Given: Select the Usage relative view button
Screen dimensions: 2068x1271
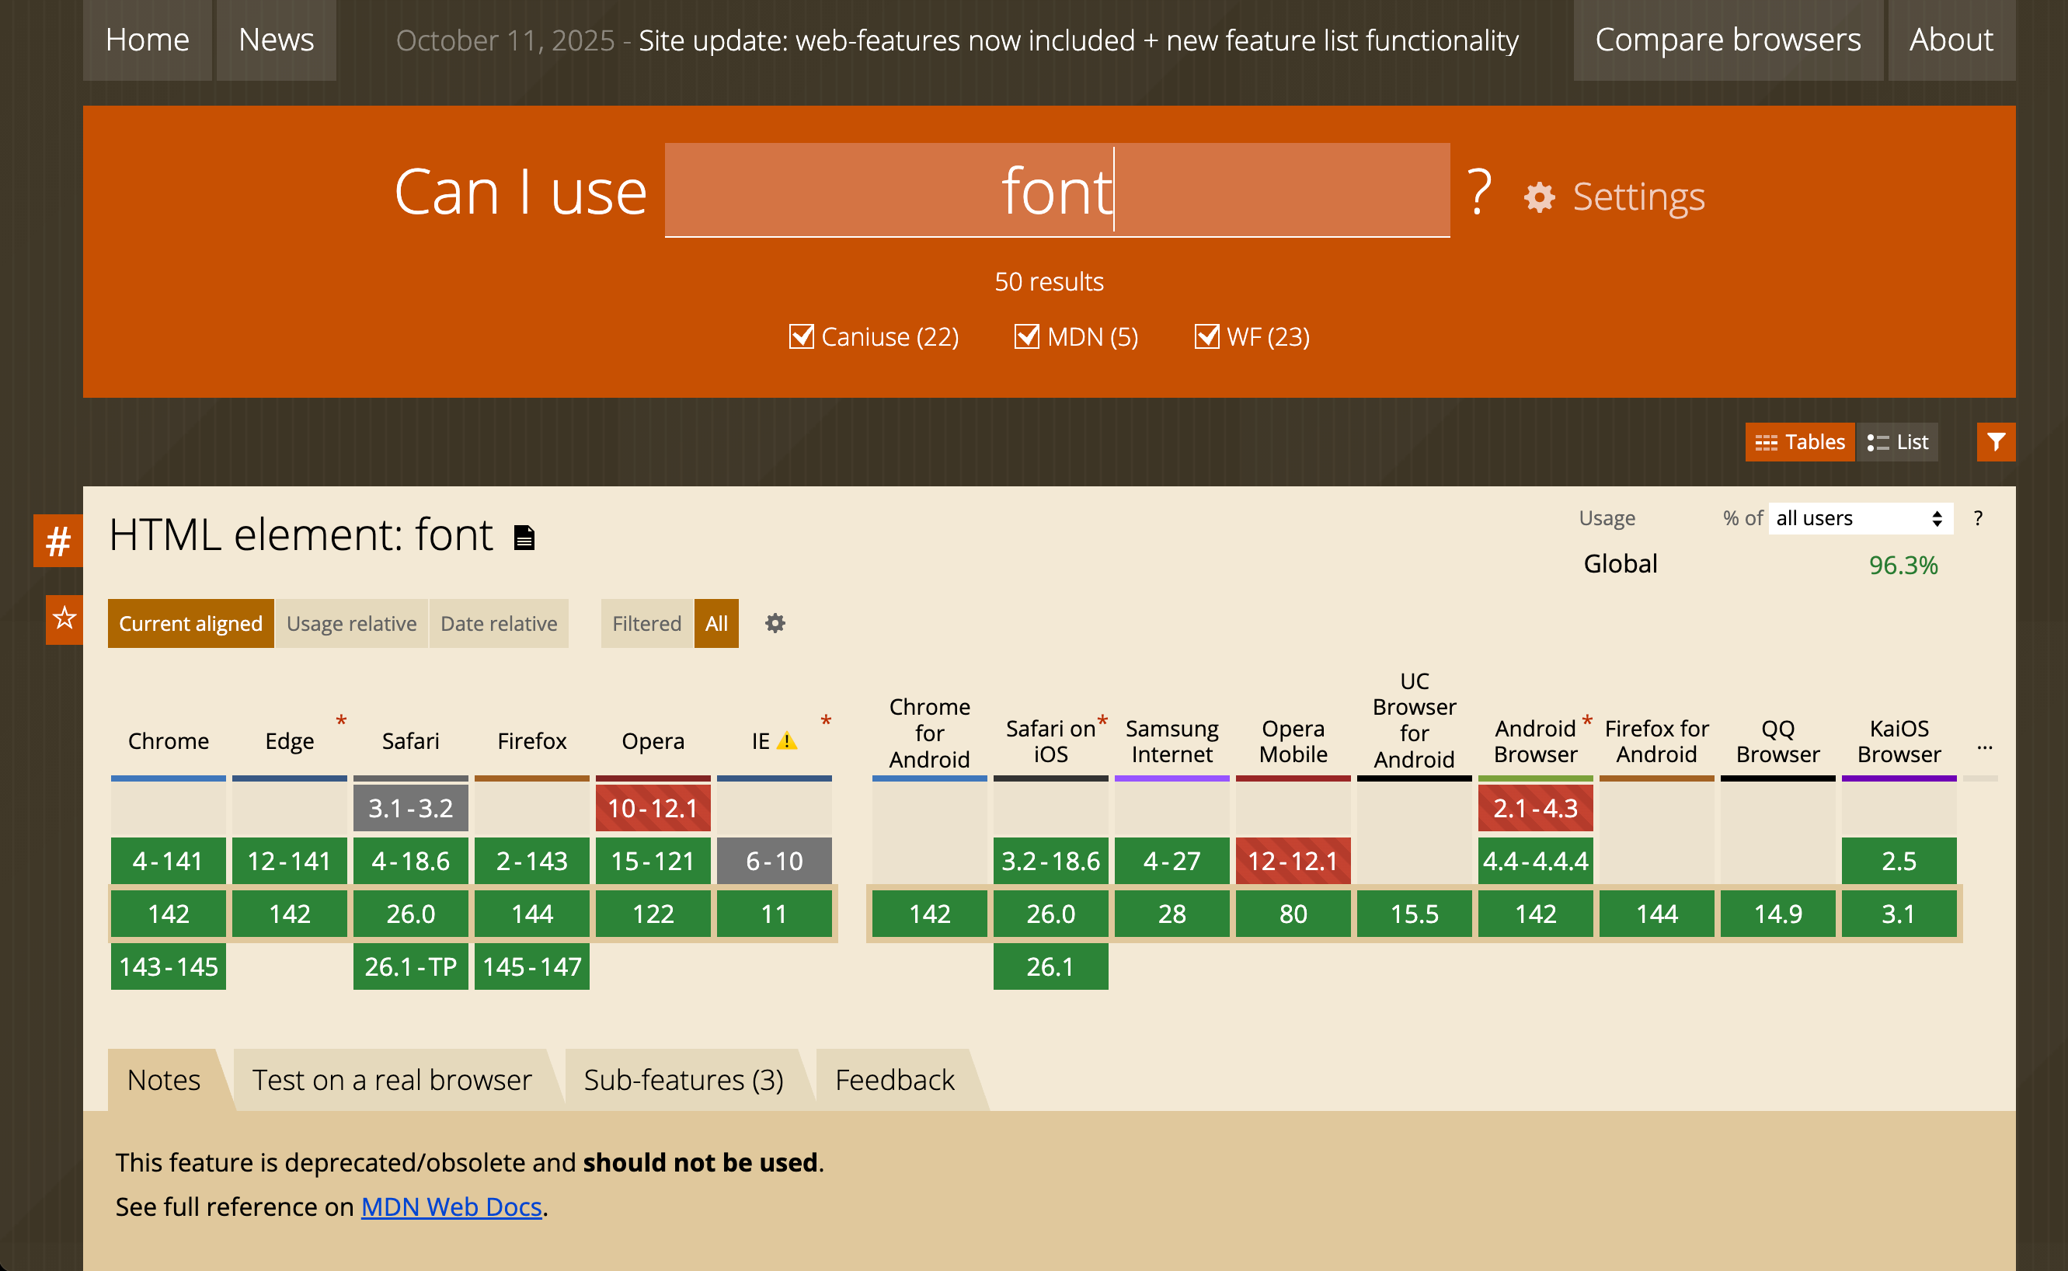Looking at the screenshot, I should [351, 623].
